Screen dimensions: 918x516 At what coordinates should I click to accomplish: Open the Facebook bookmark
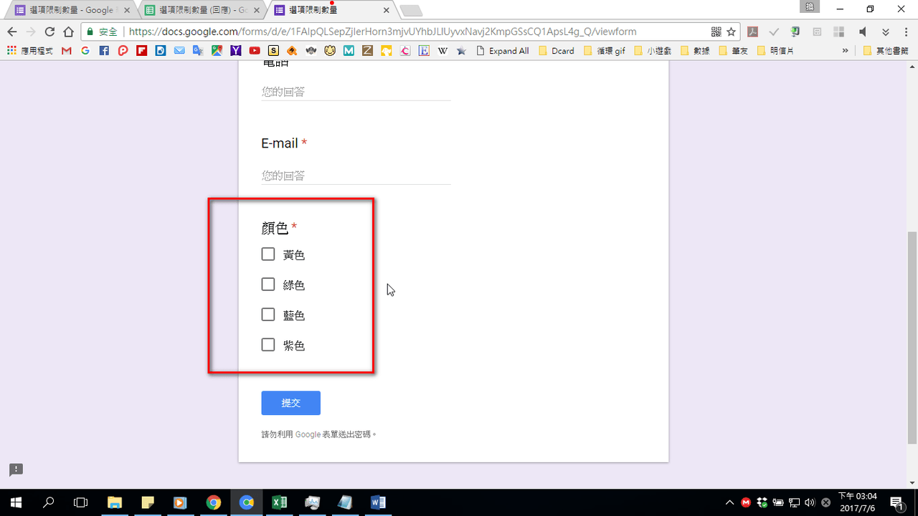tap(104, 51)
